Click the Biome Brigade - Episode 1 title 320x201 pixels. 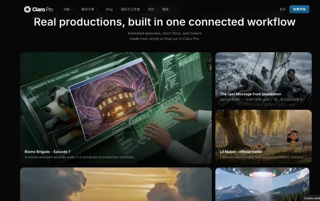pyautogui.click(x=48, y=151)
